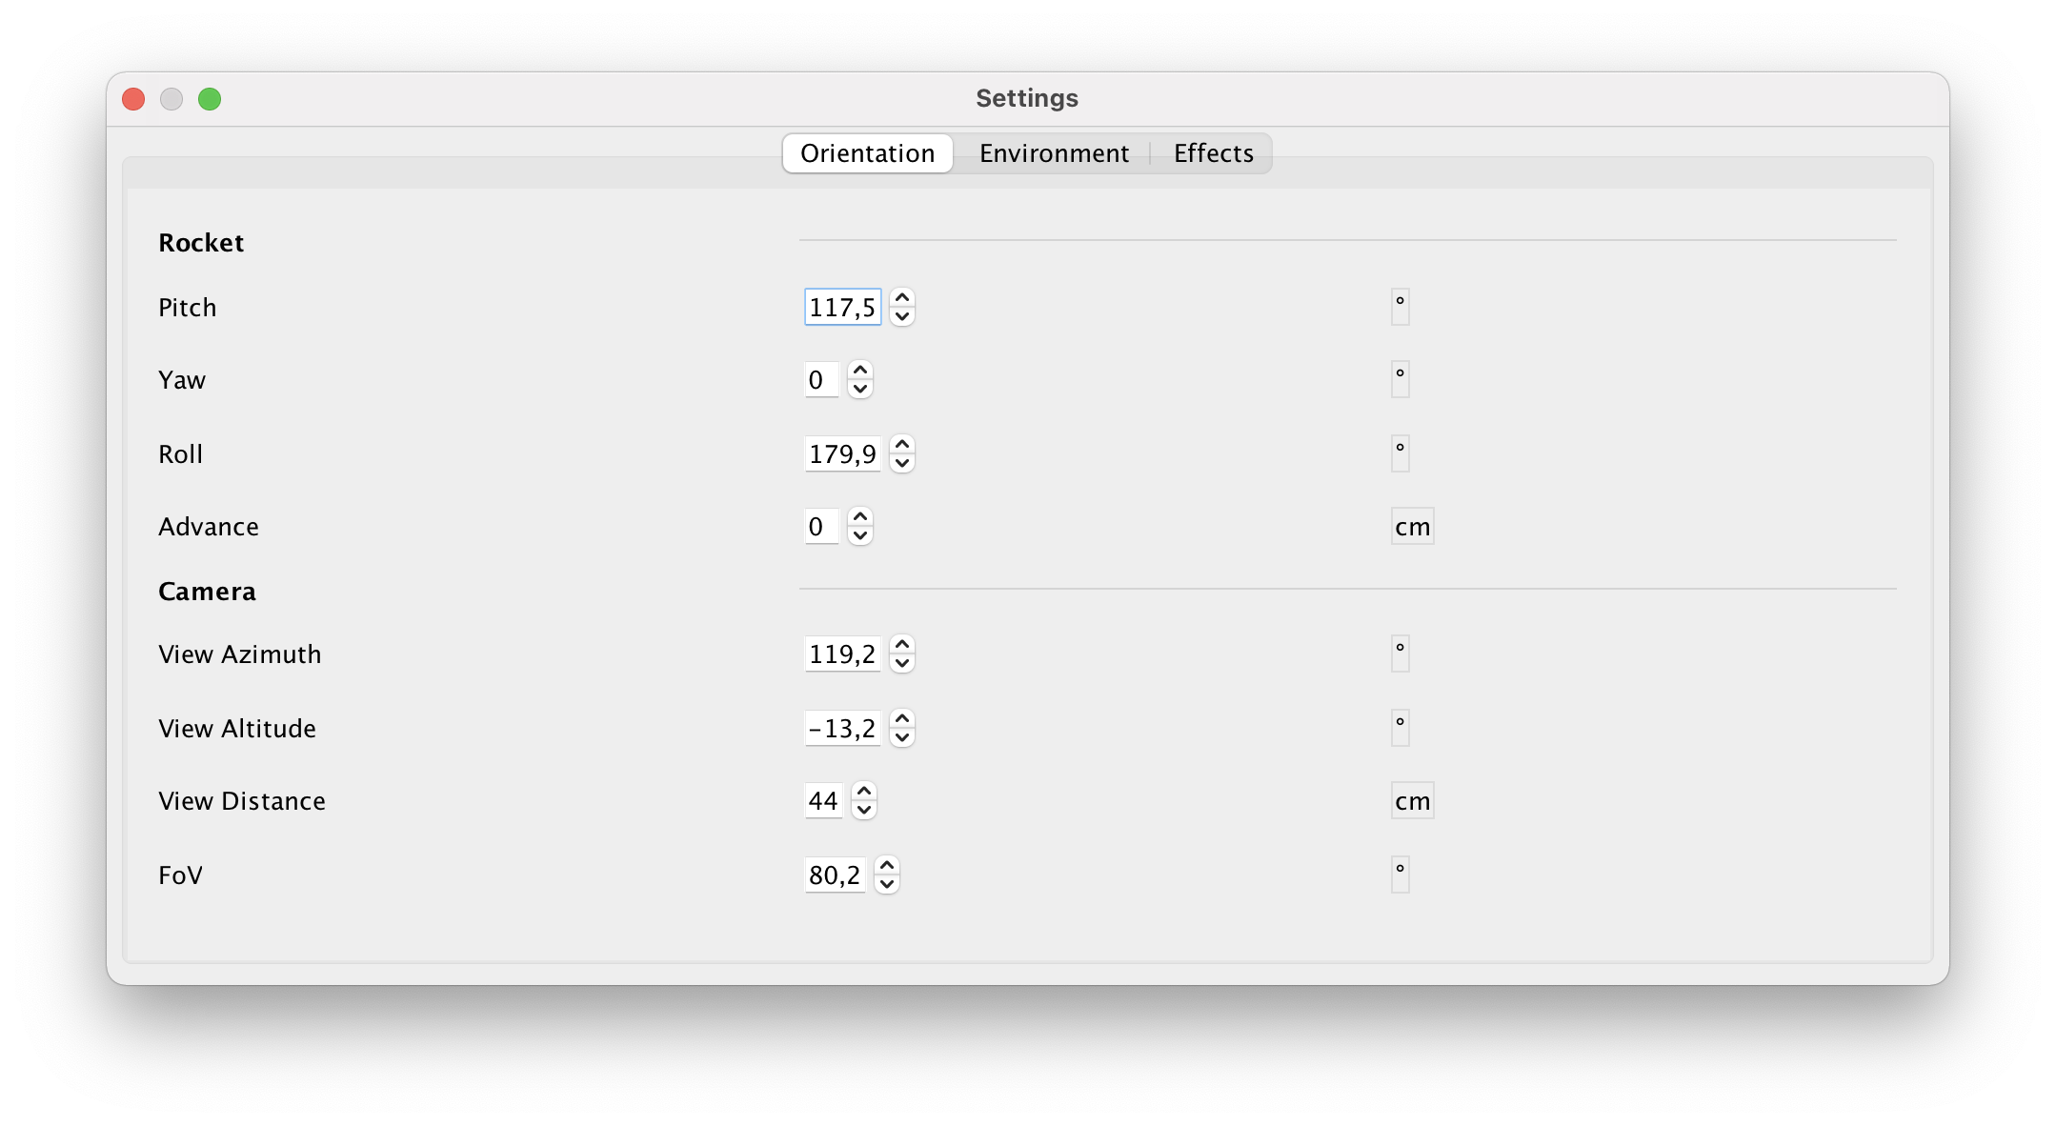Viewport: 2056px width, 1126px height.
Task: Click inside the Pitch input field
Action: click(x=841, y=307)
